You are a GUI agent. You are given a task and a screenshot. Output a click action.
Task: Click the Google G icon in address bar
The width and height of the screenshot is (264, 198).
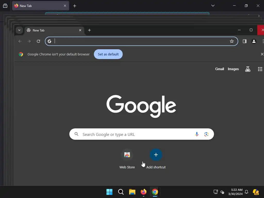pyautogui.click(x=49, y=41)
